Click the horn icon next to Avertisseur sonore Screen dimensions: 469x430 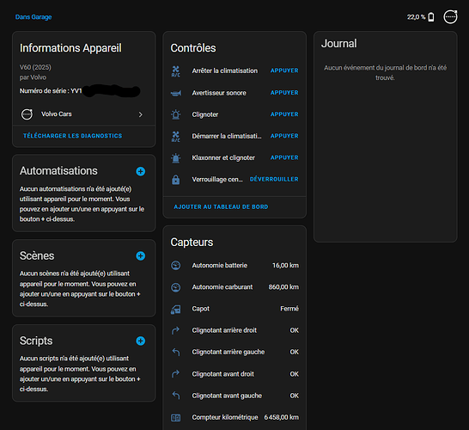point(176,93)
